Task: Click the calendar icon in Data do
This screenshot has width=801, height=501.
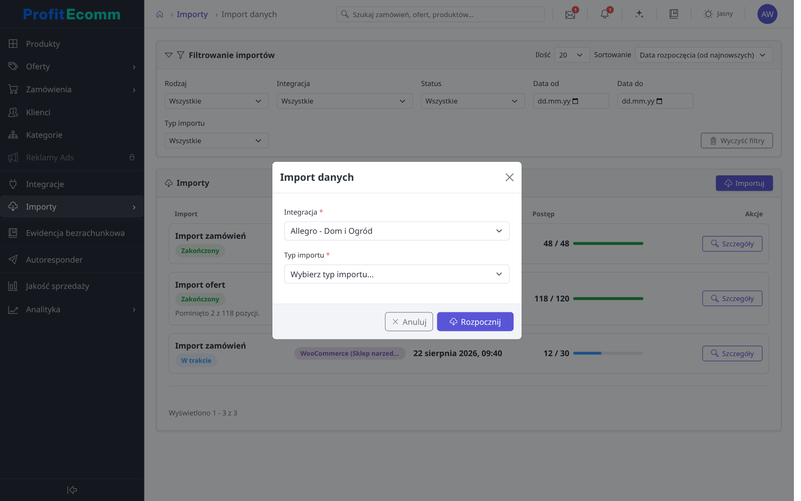Action: coord(659,101)
